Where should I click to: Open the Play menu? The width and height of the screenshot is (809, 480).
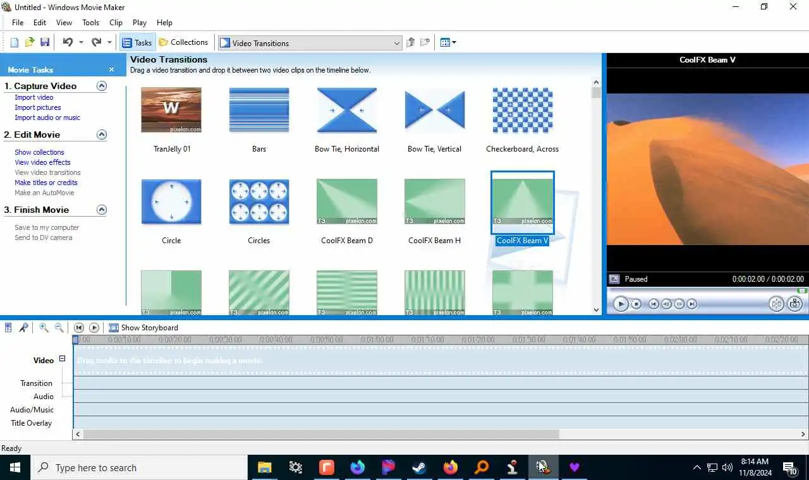(140, 22)
